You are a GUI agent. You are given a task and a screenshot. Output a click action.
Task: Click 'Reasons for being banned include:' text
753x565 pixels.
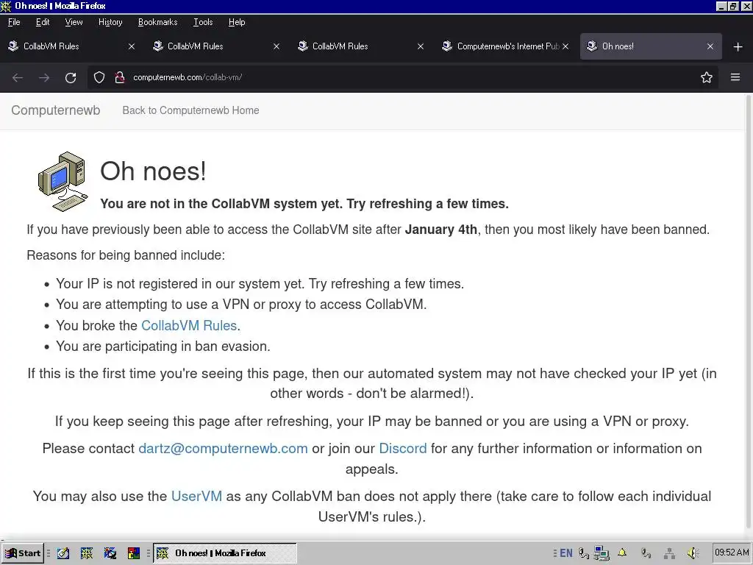click(126, 255)
